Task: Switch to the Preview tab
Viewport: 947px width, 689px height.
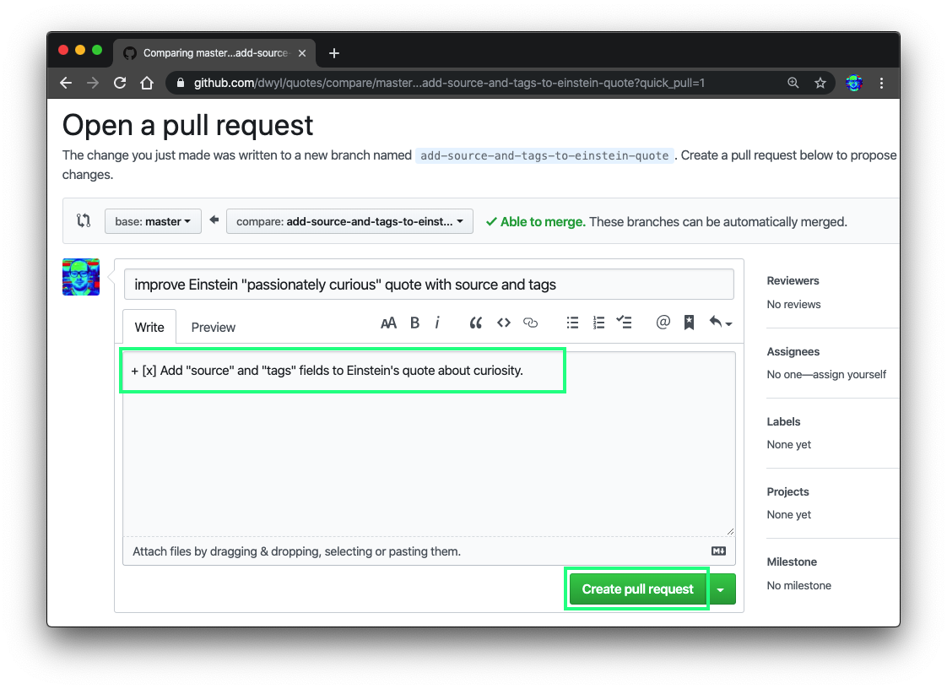Action: (x=213, y=327)
